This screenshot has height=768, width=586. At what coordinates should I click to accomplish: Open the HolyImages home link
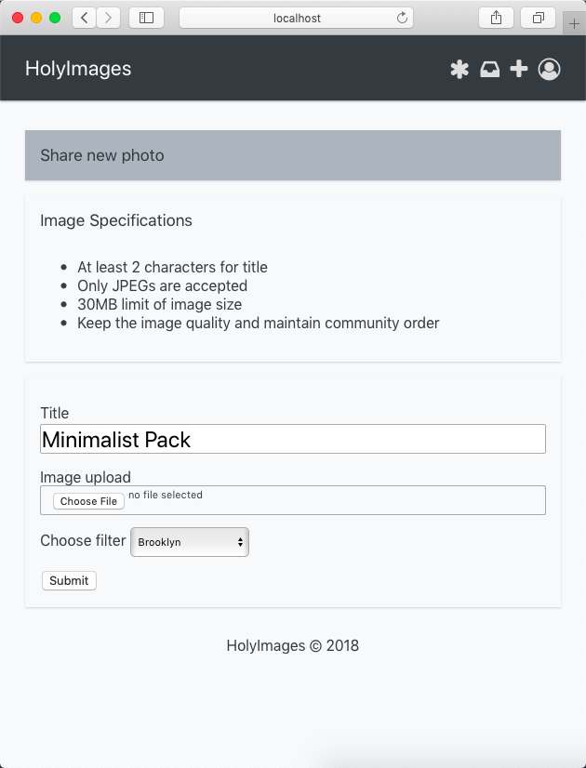coord(78,69)
